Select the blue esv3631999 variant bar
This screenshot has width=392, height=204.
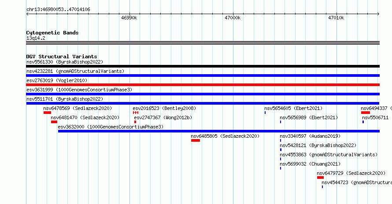pyautogui.click(x=203, y=94)
